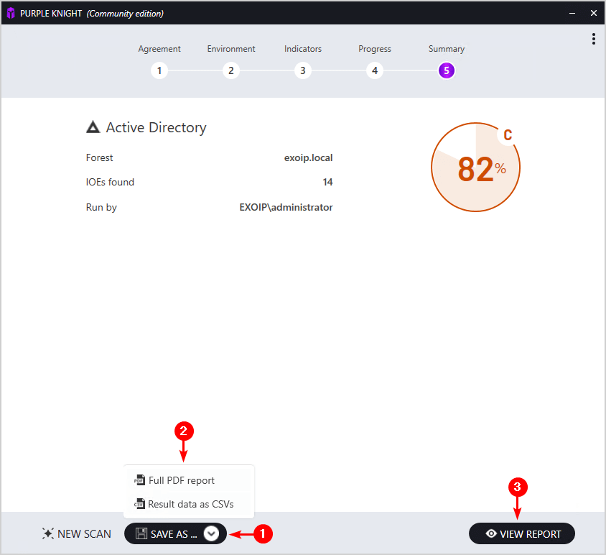Click the Active Directory heading

(156, 127)
